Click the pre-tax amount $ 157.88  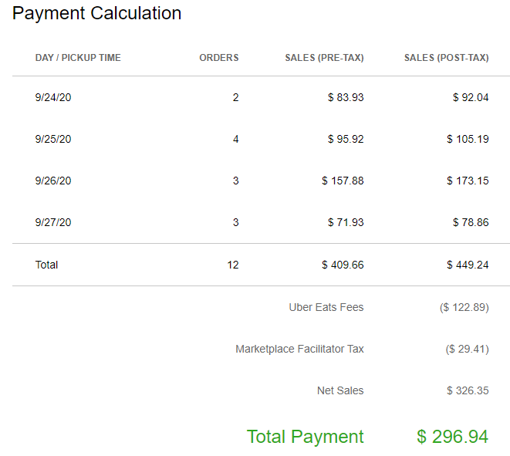[x=343, y=181]
